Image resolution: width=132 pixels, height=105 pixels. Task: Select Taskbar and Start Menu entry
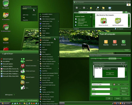(49, 92)
